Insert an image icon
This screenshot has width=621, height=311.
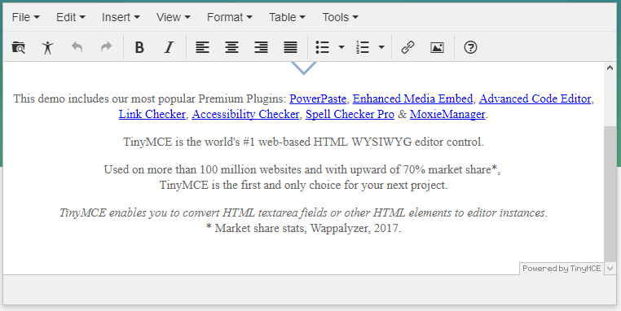tap(437, 47)
